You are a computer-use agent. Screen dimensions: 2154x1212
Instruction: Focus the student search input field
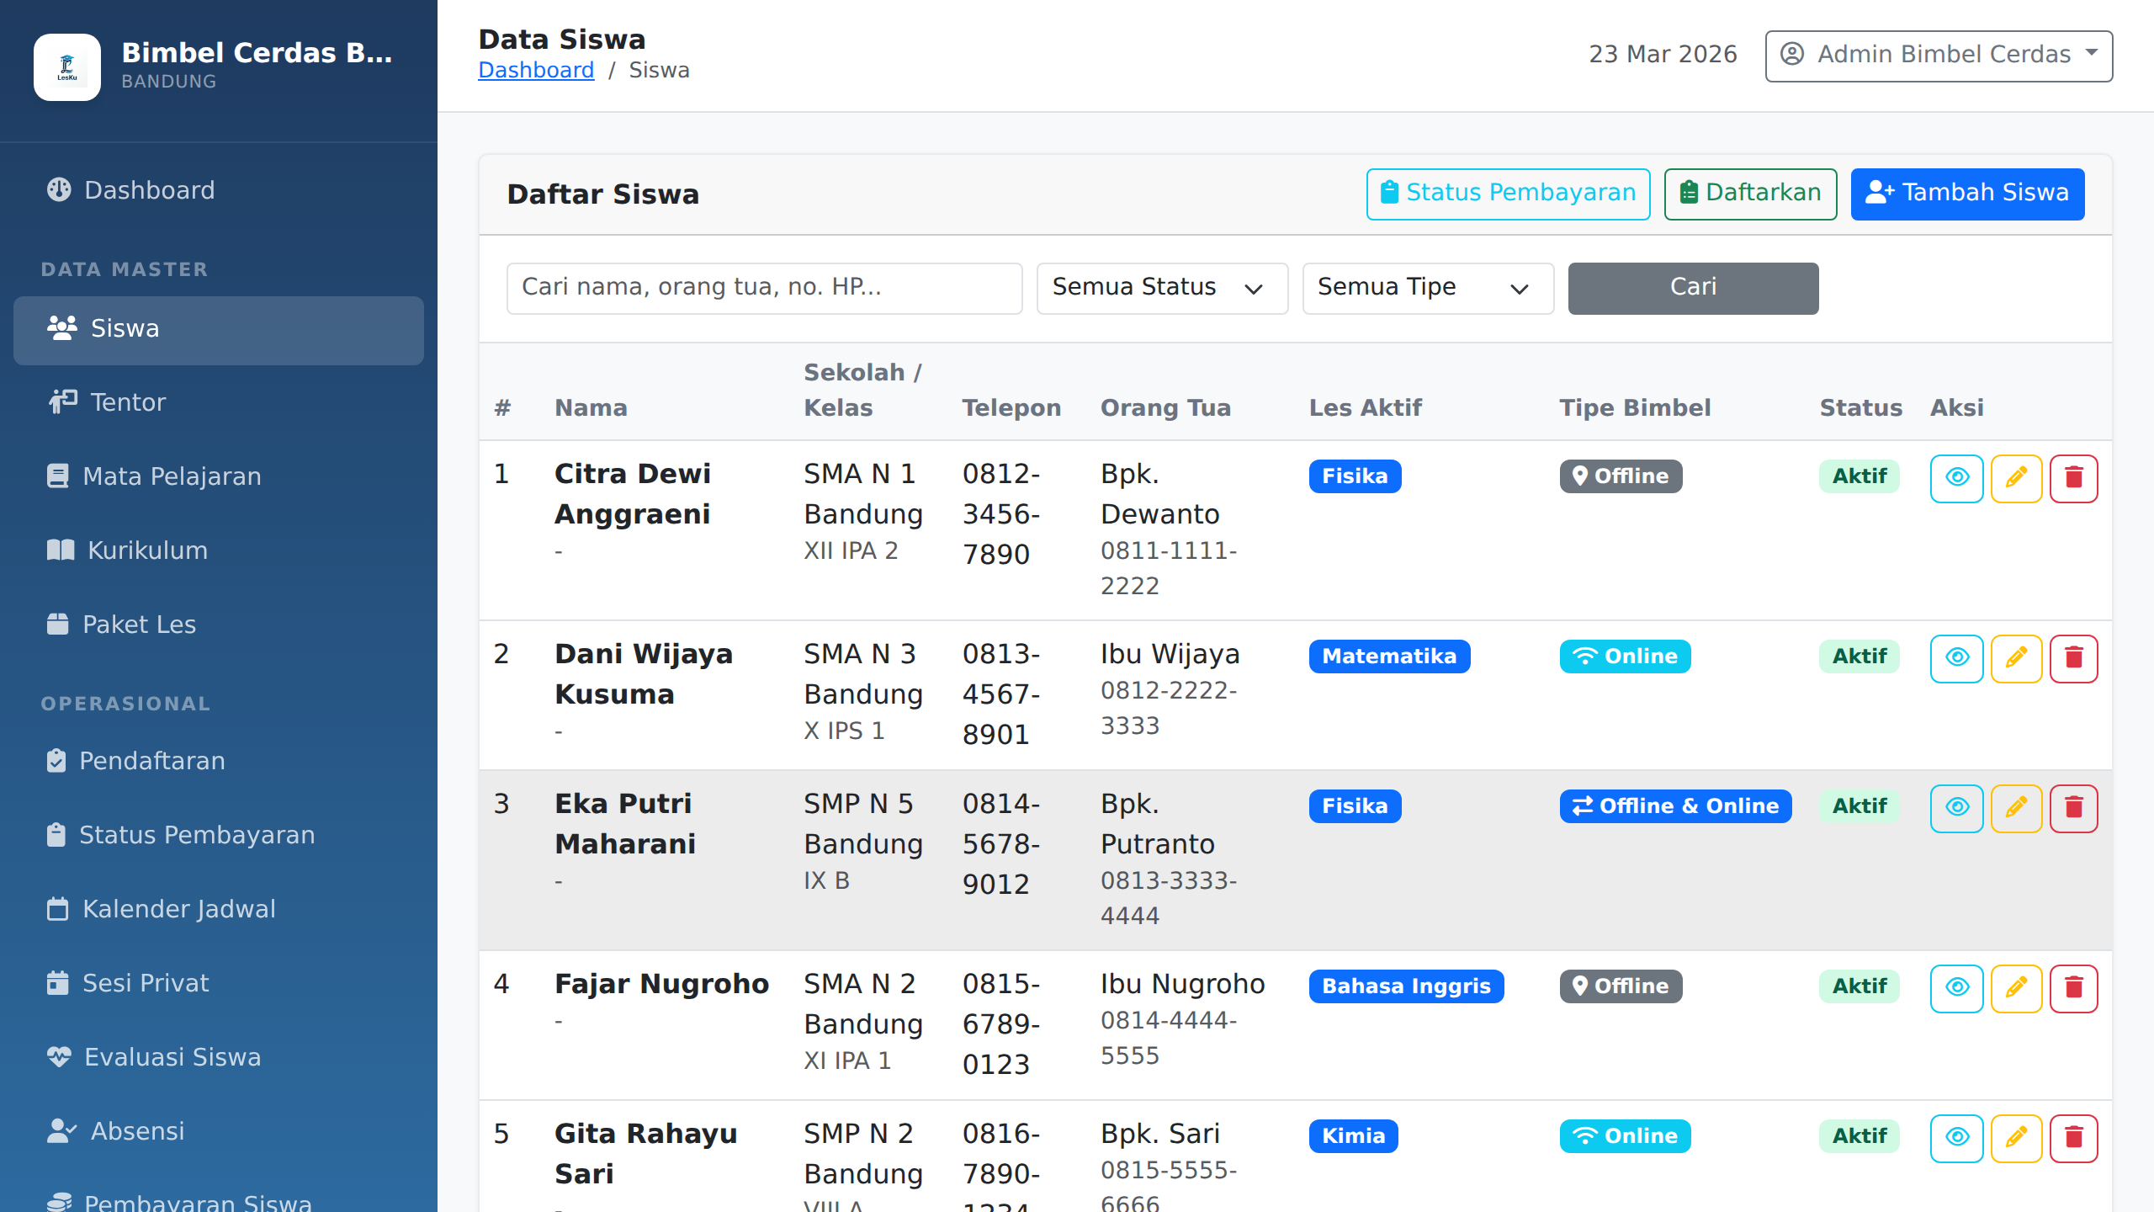[x=764, y=288]
